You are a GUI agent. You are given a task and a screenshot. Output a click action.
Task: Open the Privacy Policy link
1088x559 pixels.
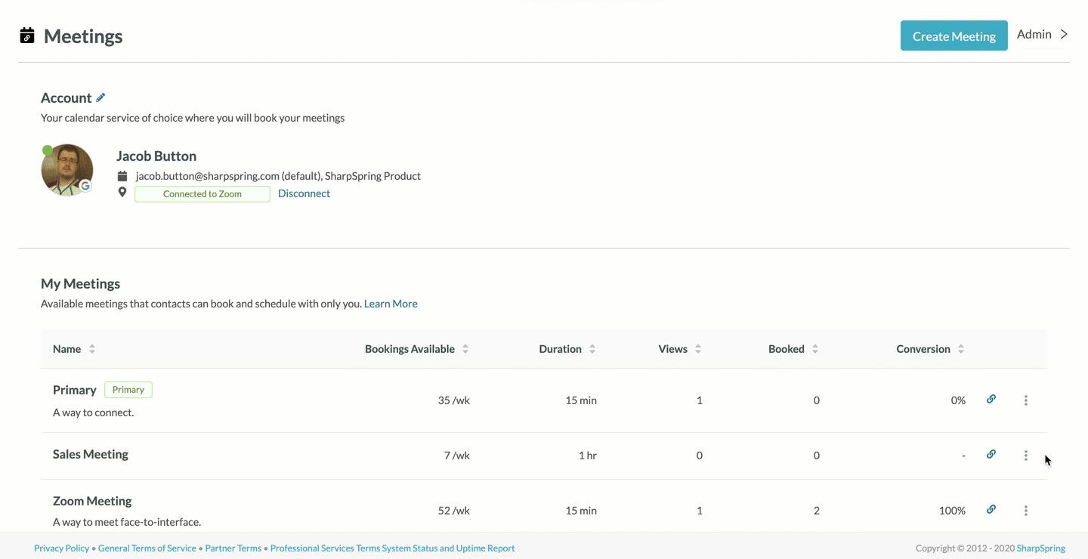pos(61,548)
